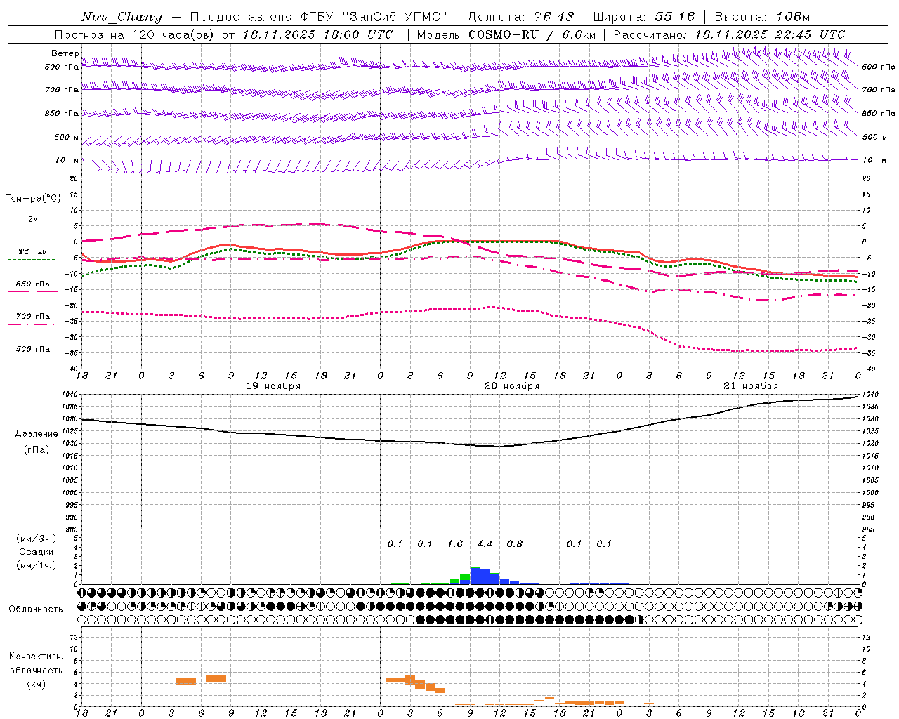Click the 1.6 precipitation amount value

455,544
